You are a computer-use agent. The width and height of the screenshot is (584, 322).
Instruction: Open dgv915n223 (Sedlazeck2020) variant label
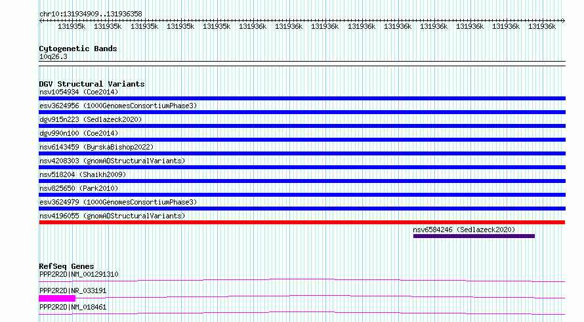click(x=91, y=119)
